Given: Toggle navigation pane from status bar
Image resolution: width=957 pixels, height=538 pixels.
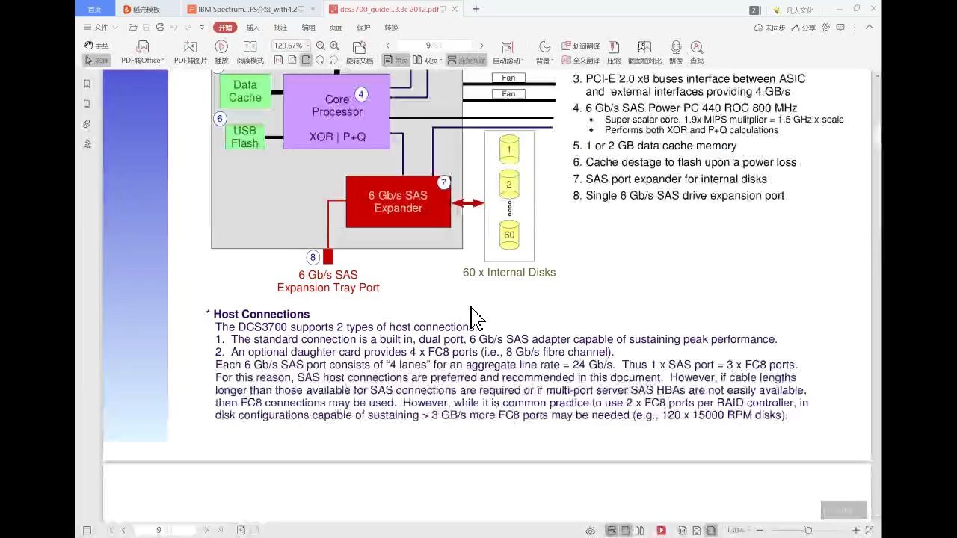Looking at the screenshot, I should (x=87, y=530).
